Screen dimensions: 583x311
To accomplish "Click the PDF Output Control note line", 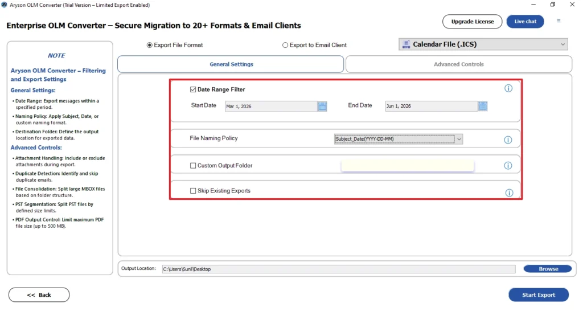I will point(58,223).
